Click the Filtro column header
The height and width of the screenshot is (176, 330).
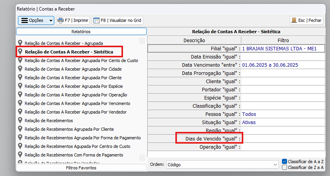283,40
